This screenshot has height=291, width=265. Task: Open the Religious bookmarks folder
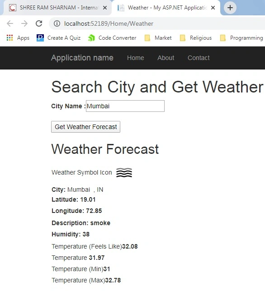pos(196,38)
